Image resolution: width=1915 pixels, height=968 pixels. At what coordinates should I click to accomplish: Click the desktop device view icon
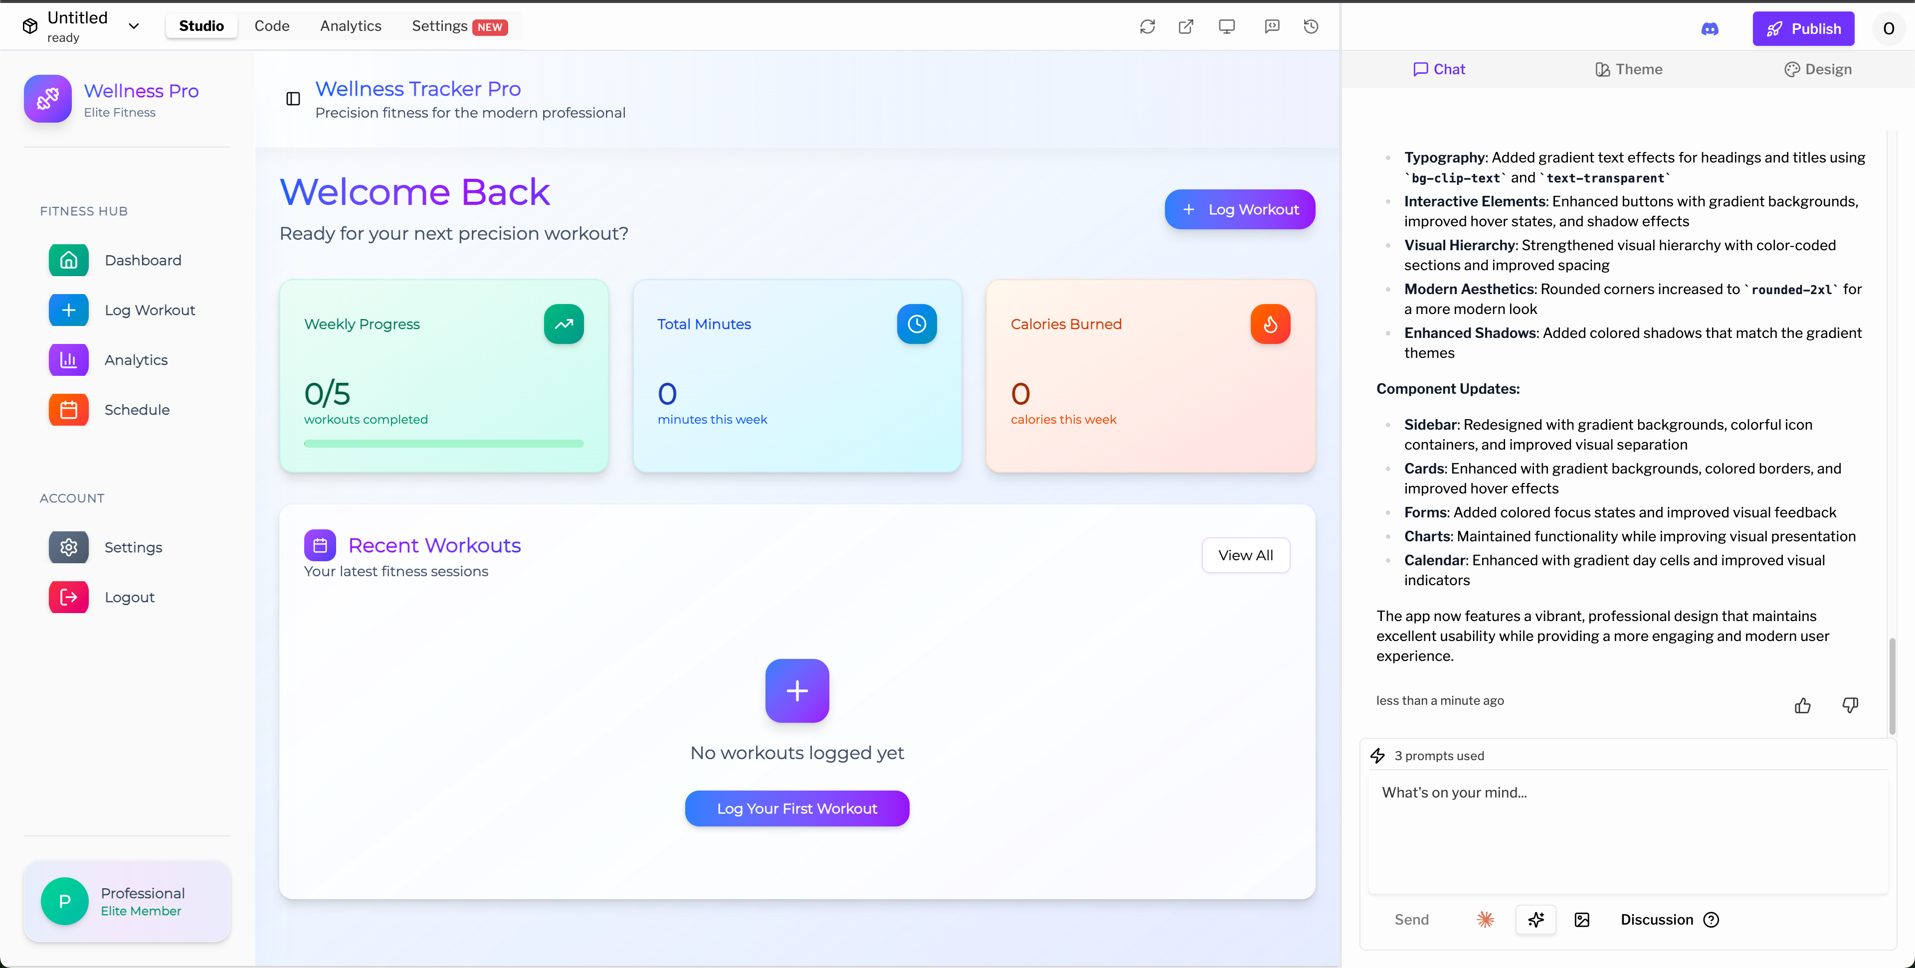tap(1227, 27)
